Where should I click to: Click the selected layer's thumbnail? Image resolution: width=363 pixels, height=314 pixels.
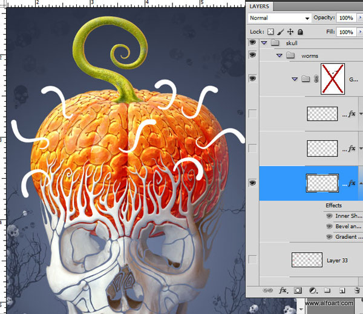click(322, 183)
